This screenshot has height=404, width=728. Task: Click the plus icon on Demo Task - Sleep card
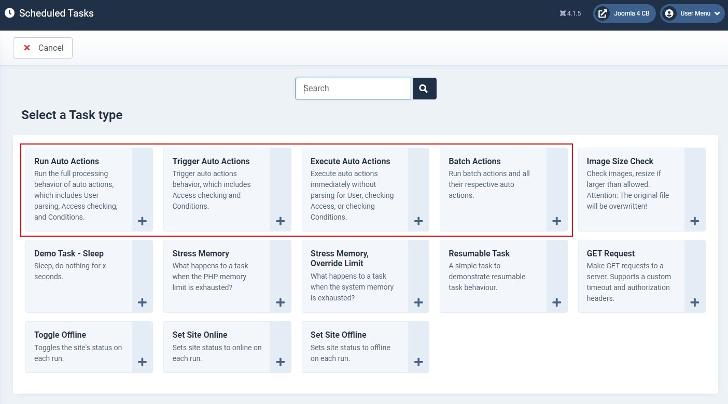point(142,302)
